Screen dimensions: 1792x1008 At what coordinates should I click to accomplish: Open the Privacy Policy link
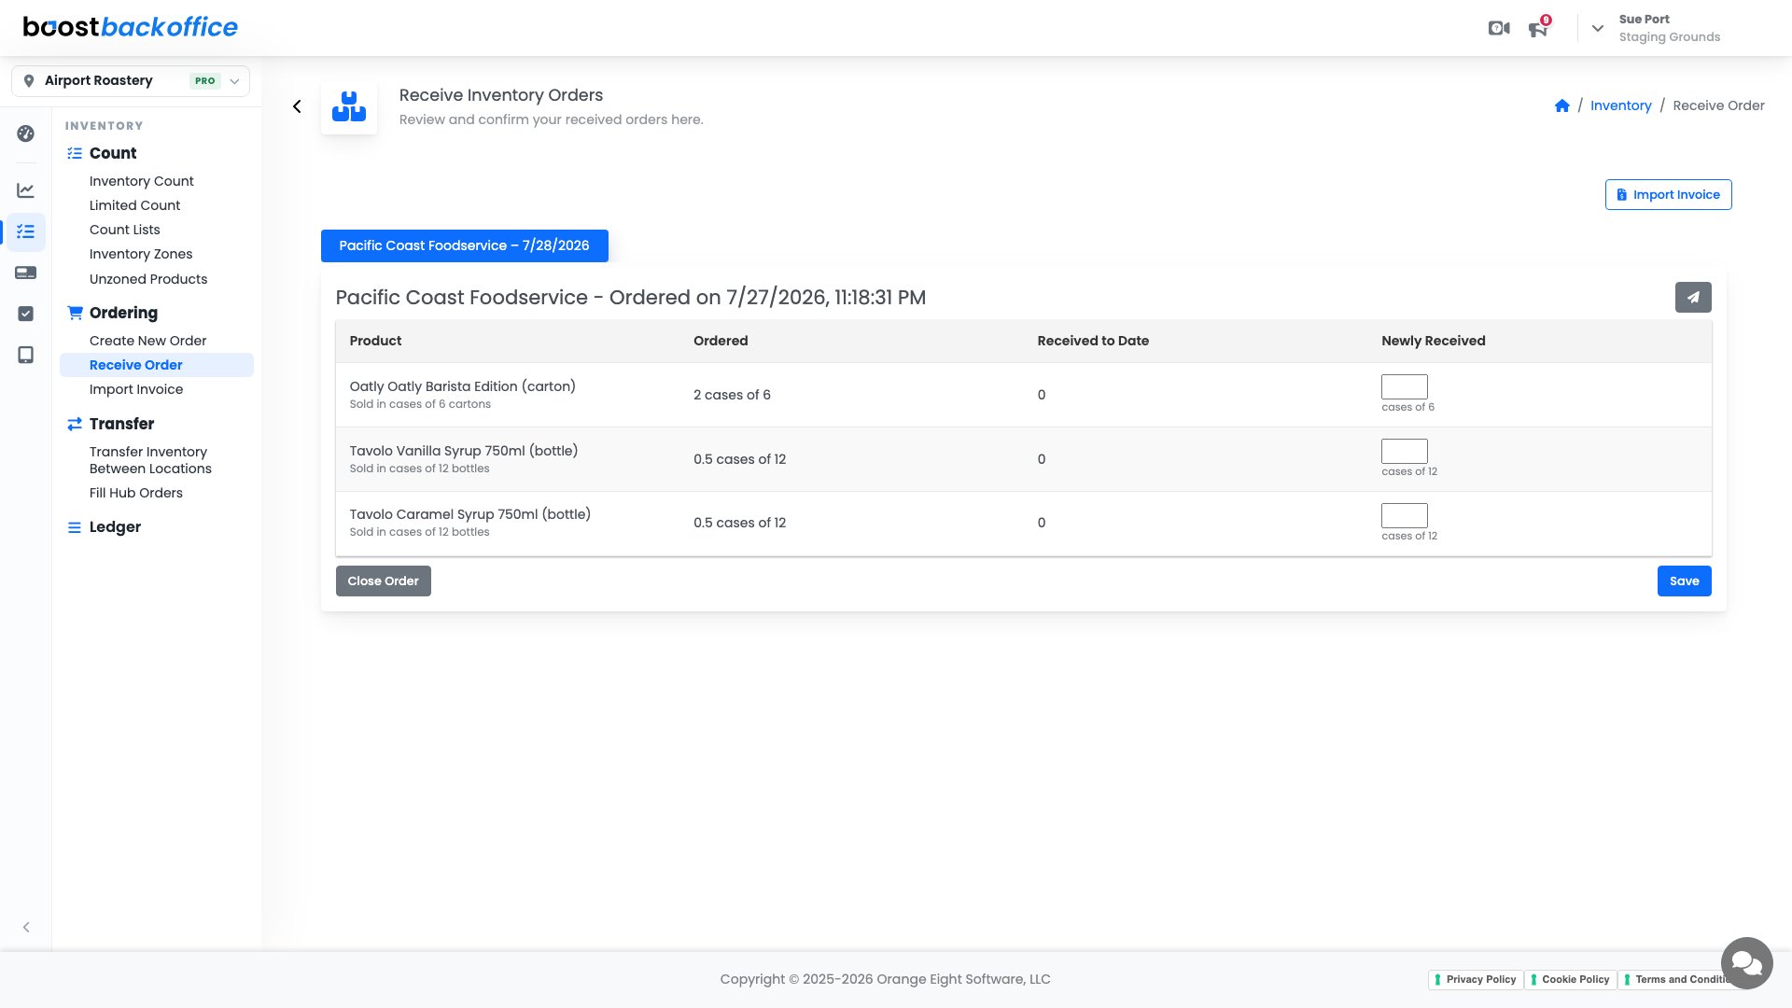click(1475, 979)
